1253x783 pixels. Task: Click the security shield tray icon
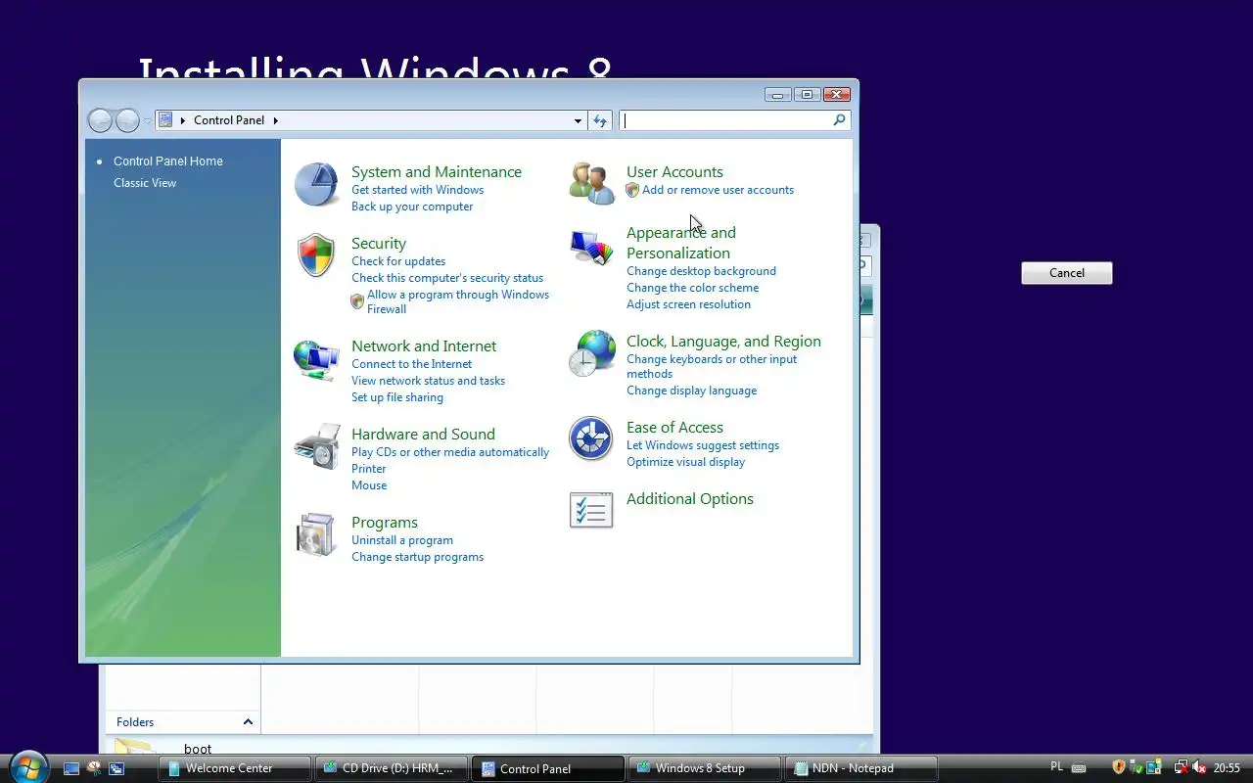pos(1119,768)
